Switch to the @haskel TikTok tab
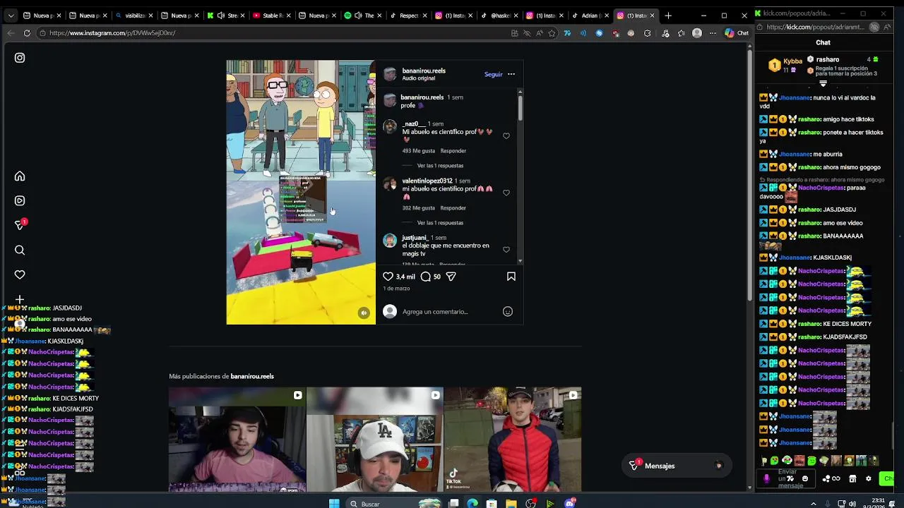Viewport: 904px width, 508px height. [501, 16]
